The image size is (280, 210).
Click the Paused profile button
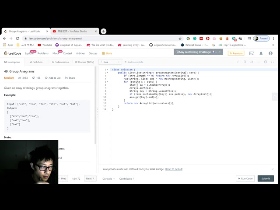tap(262, 38)
